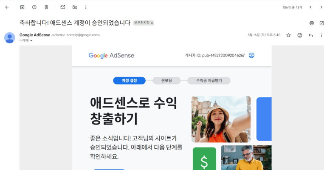Screen dimensions: 324x170
Task: Remove the 받은편지함 label
Action: coord(152,23)
